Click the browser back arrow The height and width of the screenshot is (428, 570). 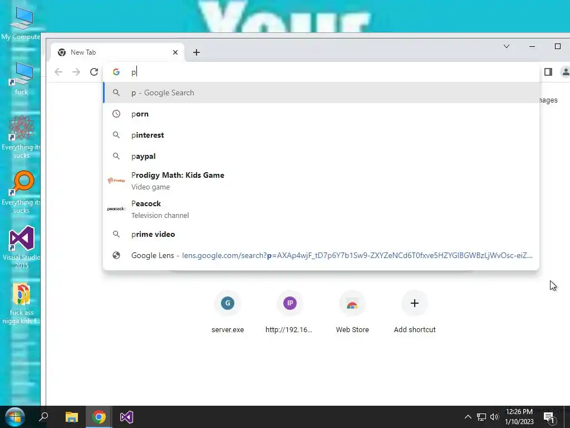pyautogui.click(x=58, y=72)
